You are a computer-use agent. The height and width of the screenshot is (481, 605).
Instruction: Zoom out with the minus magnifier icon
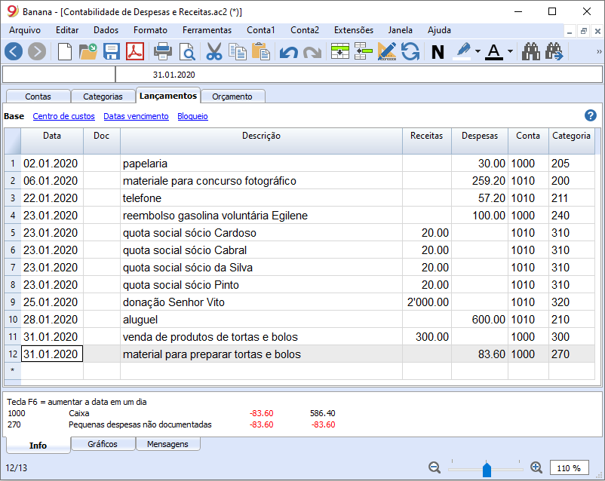click(435, 467)
